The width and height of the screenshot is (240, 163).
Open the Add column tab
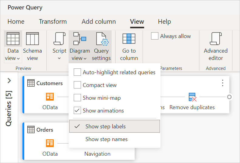pyautogui.click(x=99, y=22)
